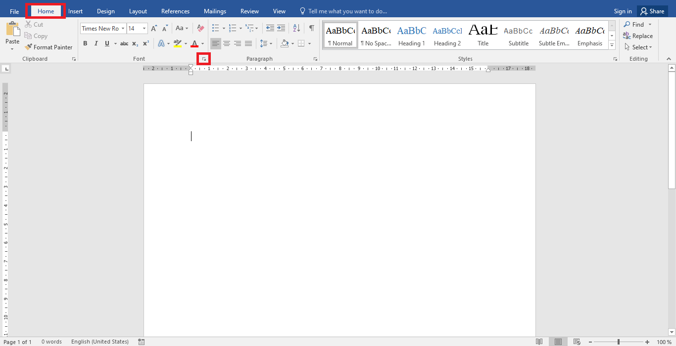676x346 pixels.
Task: Click the Increase Indent icon
Action: [281, 29]
